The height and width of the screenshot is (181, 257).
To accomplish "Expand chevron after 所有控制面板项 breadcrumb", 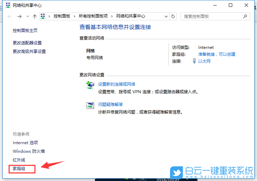I will pyautogui.click(x=112, y=16).
